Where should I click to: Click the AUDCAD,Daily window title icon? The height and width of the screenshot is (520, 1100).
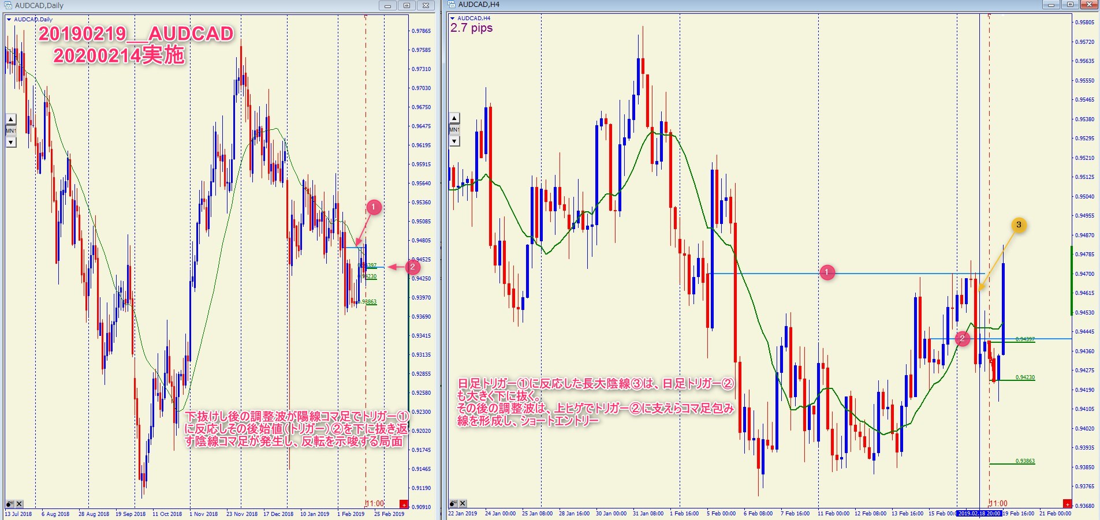8,5
